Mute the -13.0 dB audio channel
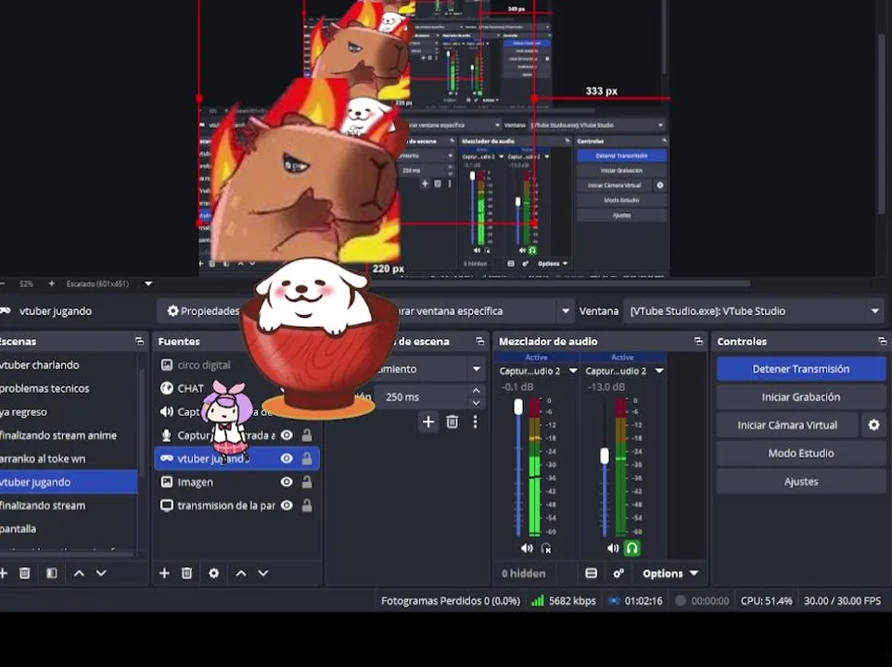This screenshot has height=667, width=892. point(613,548)
